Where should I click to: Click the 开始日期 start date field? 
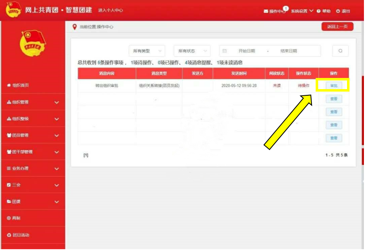click(246, 51)
